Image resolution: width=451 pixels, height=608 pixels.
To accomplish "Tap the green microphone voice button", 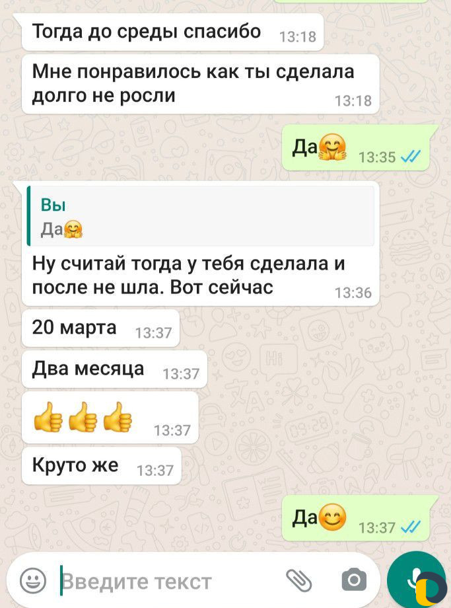I will tap(417, 580).
